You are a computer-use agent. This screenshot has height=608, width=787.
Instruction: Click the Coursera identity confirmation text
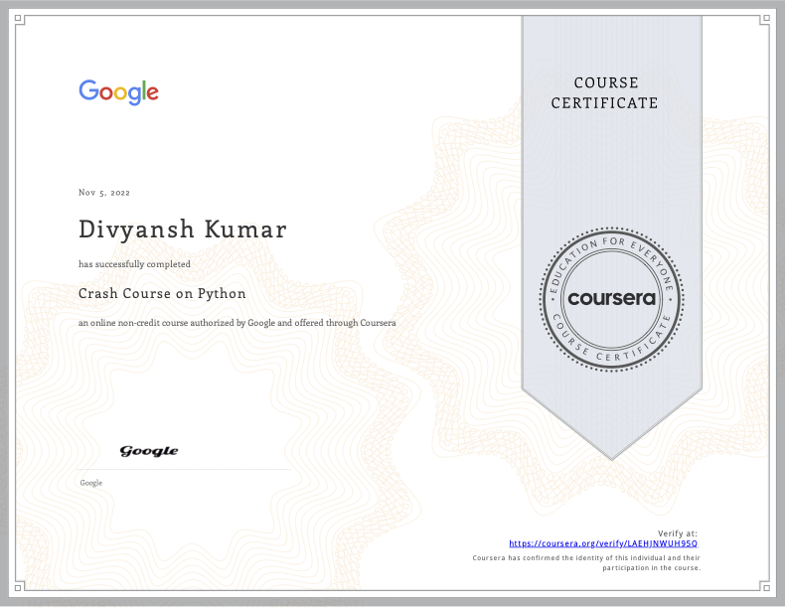tap(586, 563)
